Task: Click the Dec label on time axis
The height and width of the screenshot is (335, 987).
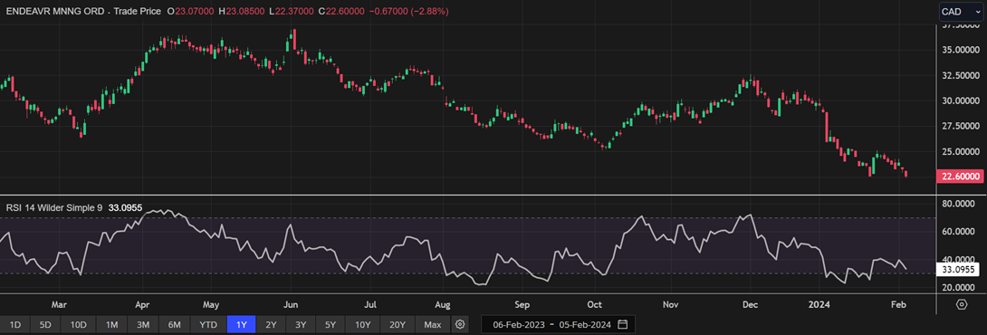Action: click(x=750, y=305)
